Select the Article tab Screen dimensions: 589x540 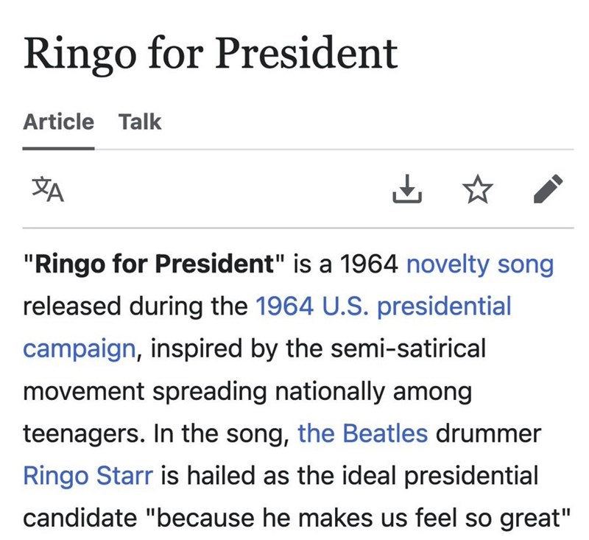[58, 122]
